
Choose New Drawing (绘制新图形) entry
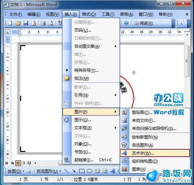[x=155, y=137]
